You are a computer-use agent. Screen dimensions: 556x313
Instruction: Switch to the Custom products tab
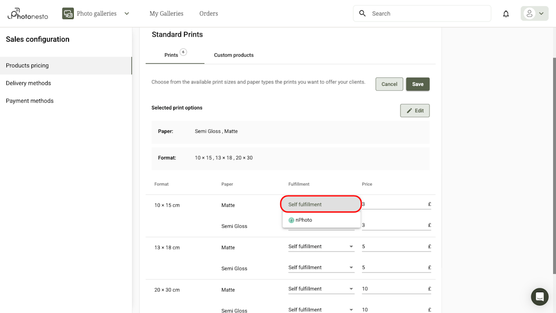[234, 55]
